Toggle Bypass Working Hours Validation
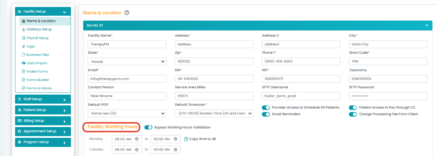Image resolution: width=437 pixels, height=156 pixels. click(149, 127)
